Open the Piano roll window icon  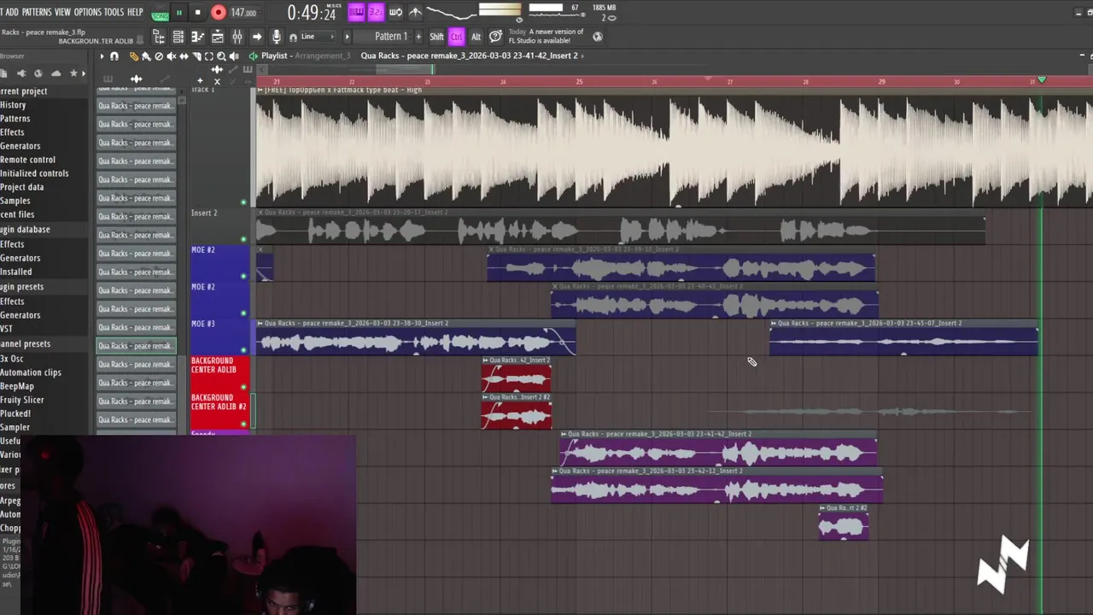(x=198, y=37)
